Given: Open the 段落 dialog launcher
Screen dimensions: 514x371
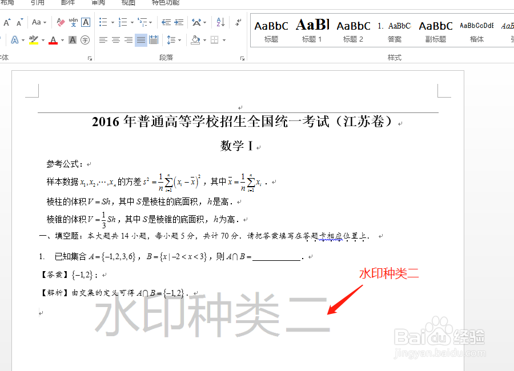Looking at the screenshot, I should 242,57.
